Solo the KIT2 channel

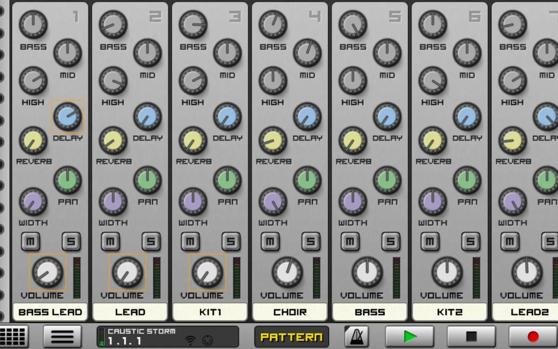(x=470, y=241)
